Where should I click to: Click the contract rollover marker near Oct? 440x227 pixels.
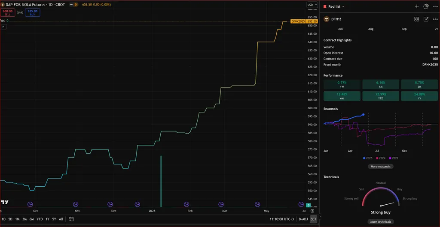click(30, 204)
